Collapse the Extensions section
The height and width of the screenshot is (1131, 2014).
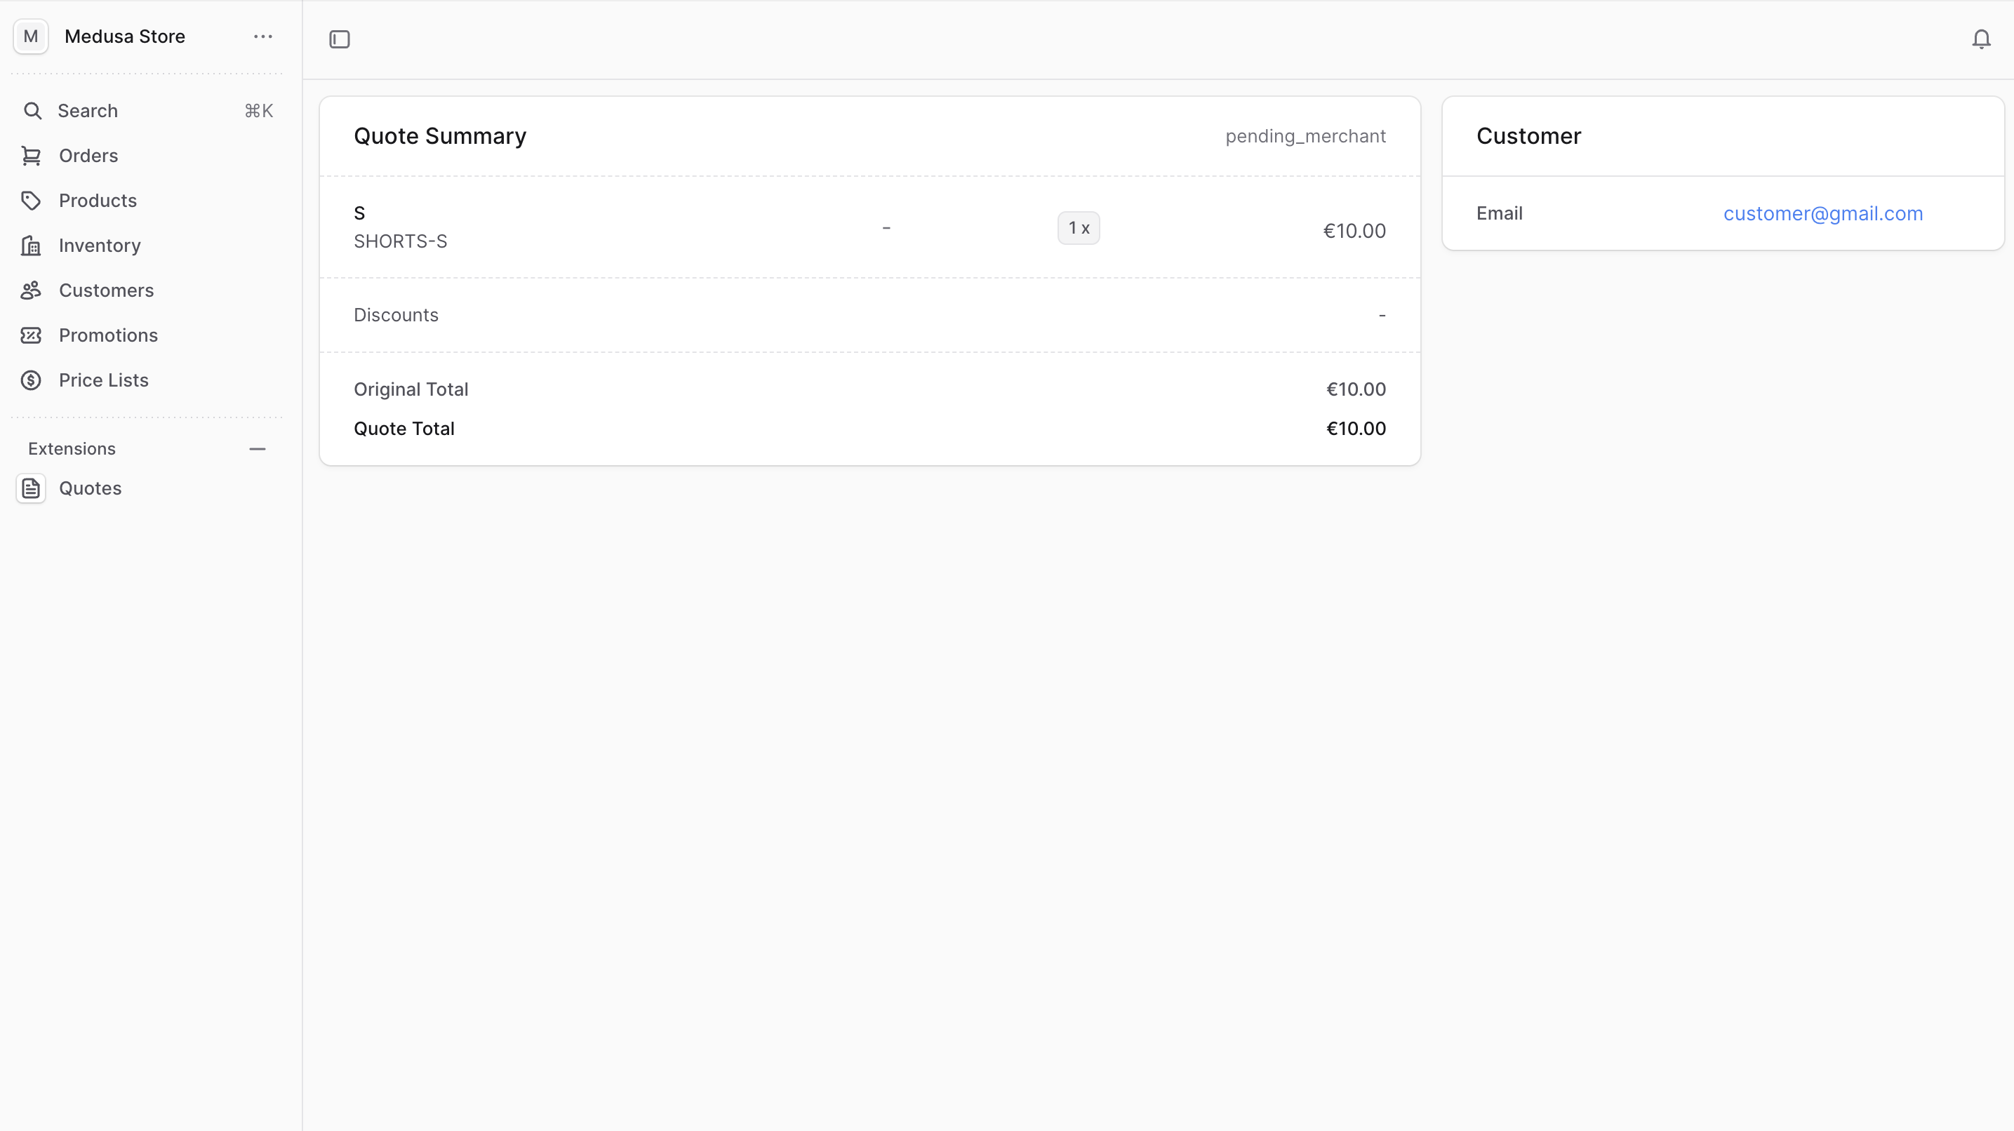coord(258,448)
